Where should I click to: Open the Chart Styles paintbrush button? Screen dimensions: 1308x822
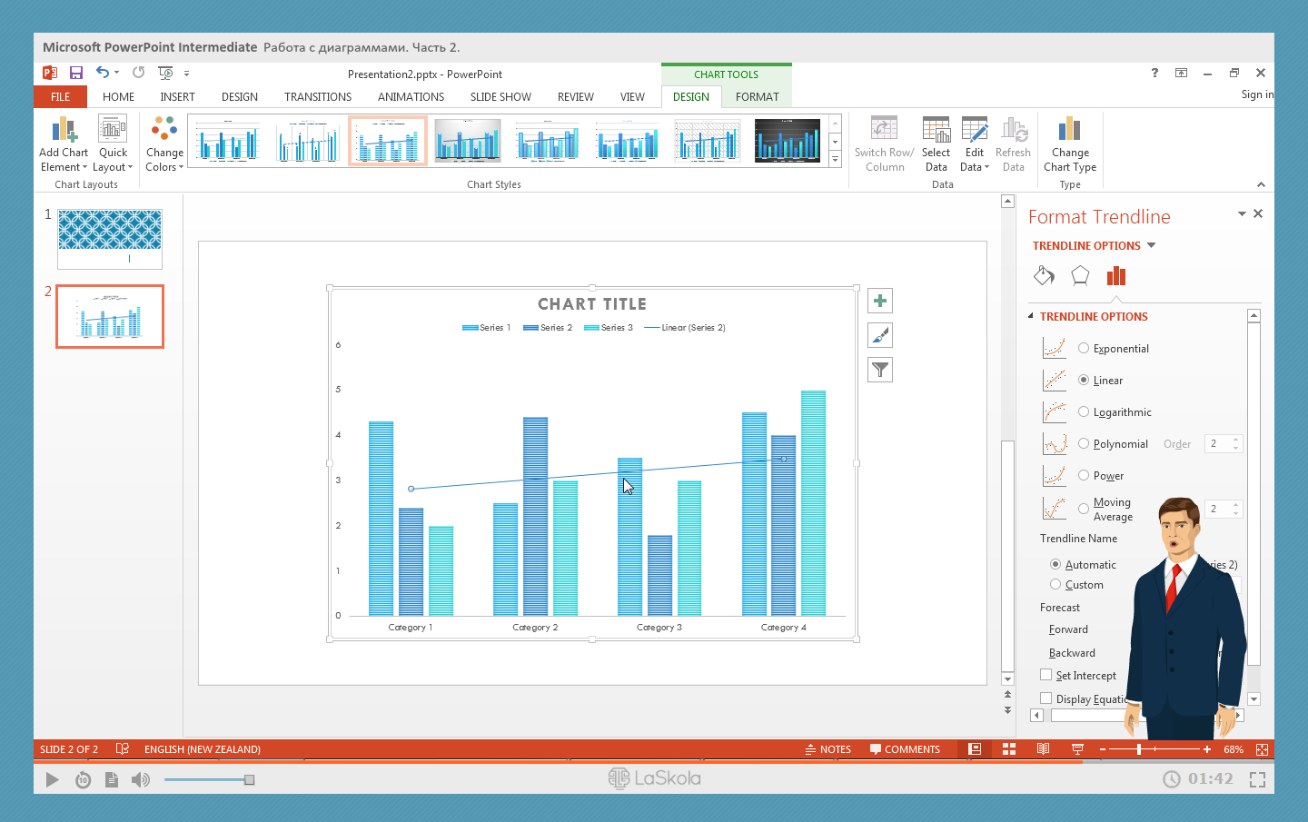(x=879, y=335)
